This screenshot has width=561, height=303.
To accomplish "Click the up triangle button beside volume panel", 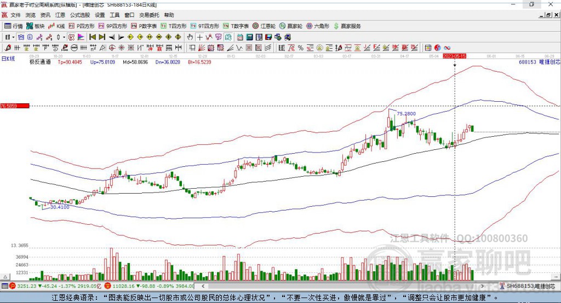I will [5, 277].
